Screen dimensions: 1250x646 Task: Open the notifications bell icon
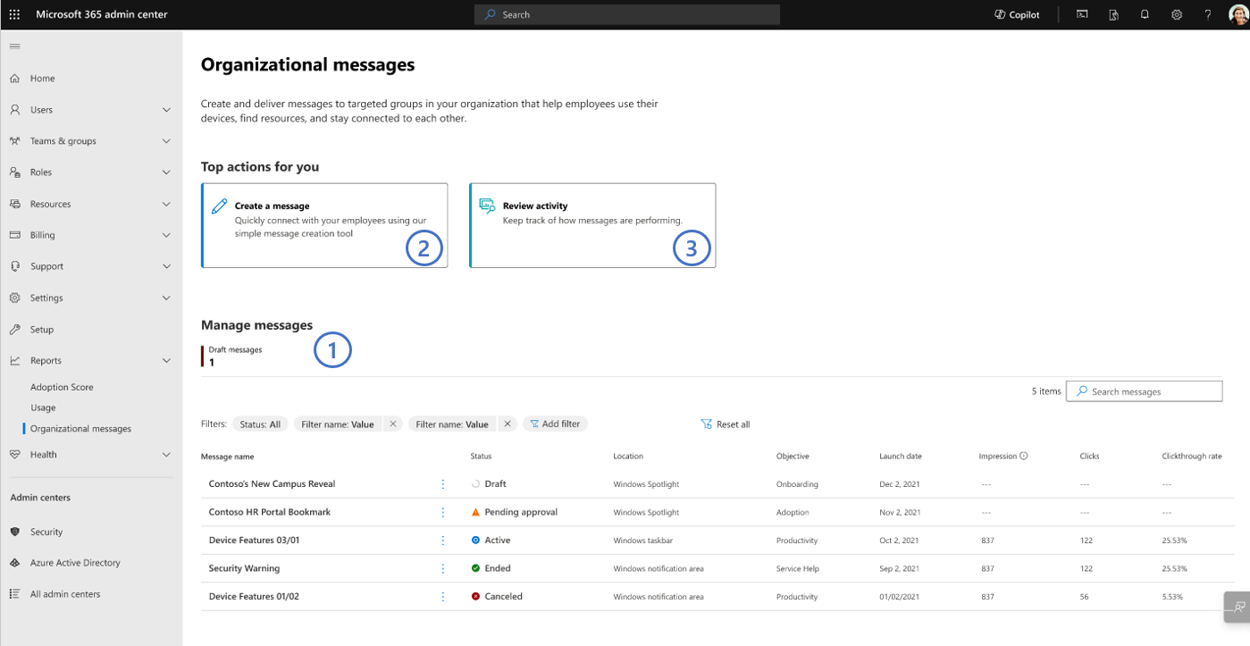coord(1145,14)
